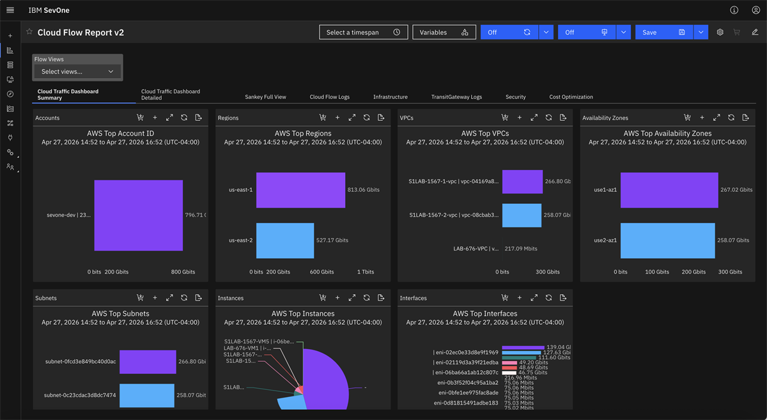Viewport: 767px width, 420px height.
Task: Open report settings gear icon
Action: click(x=720, y=32)
